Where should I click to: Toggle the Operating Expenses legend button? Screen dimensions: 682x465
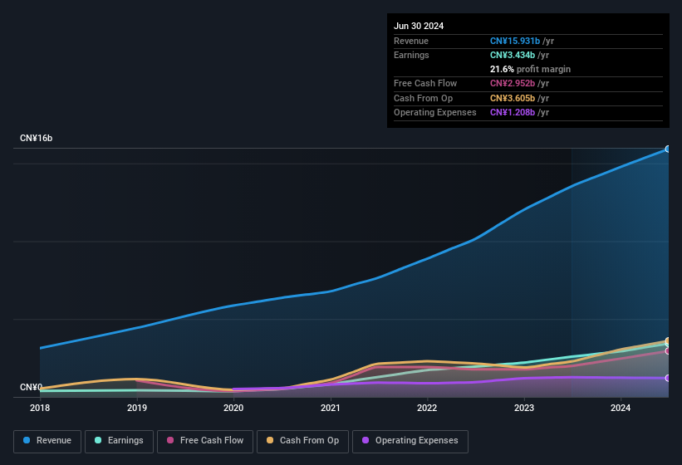[410, 441]
